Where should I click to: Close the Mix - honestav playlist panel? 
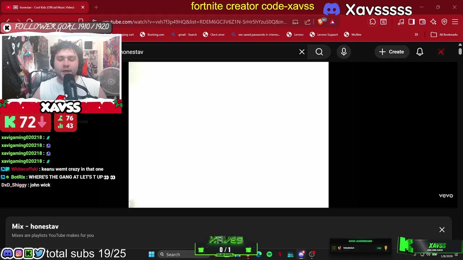point(442,230)
